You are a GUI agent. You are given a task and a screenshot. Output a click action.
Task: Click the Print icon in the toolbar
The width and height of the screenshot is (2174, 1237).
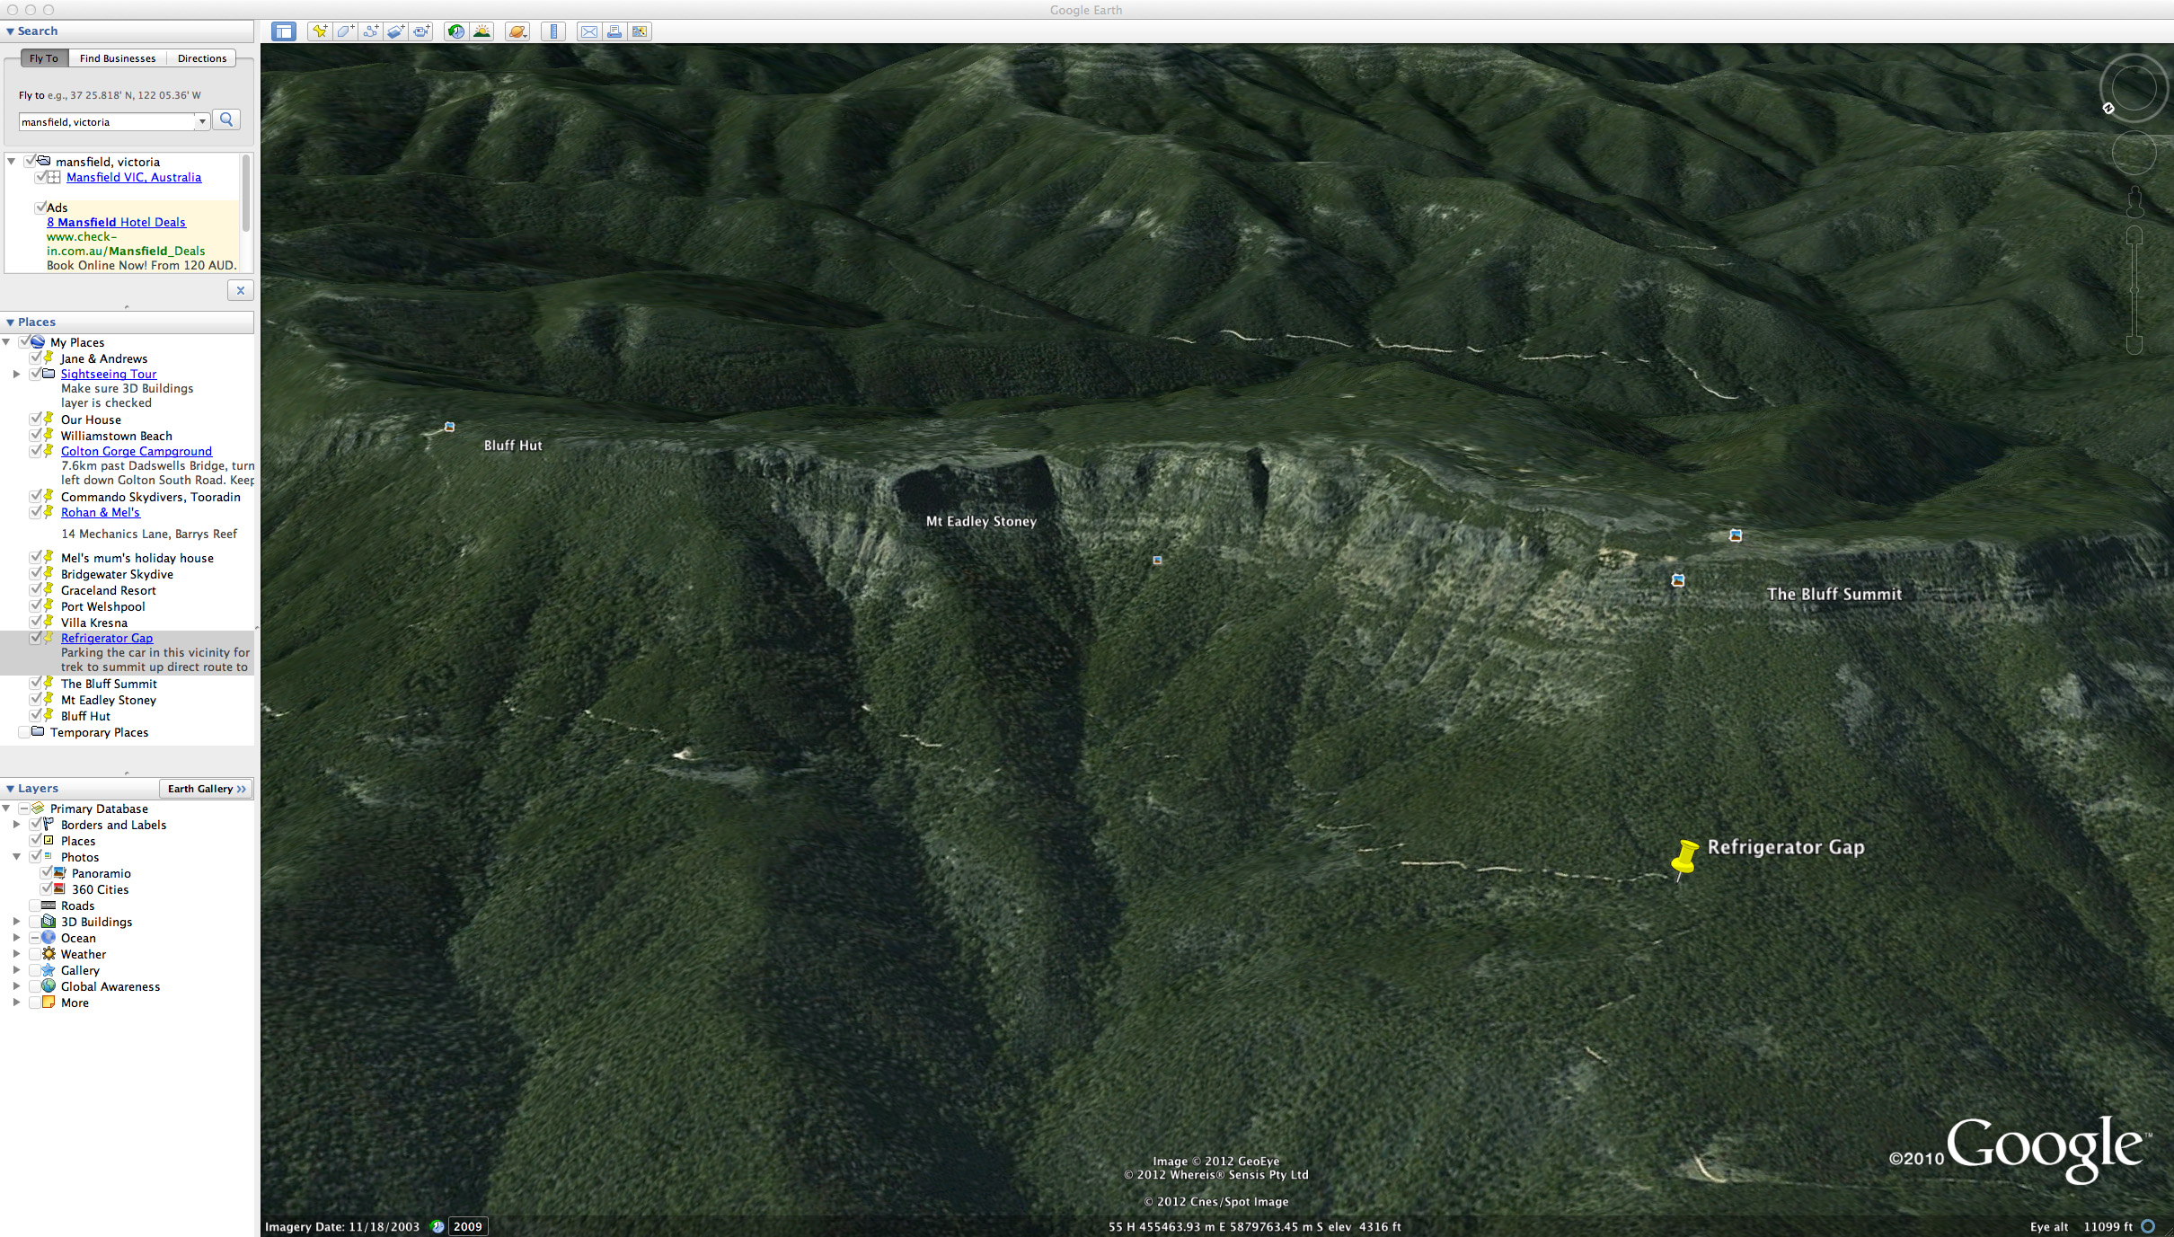point(614,31)
